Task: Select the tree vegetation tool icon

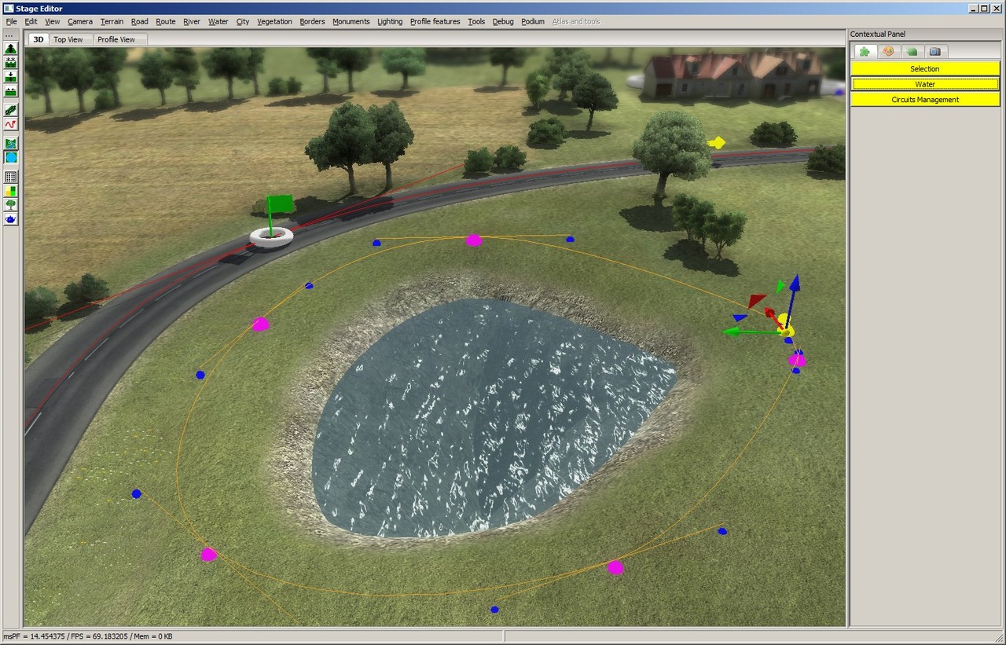Action: (x=11, y=205)
